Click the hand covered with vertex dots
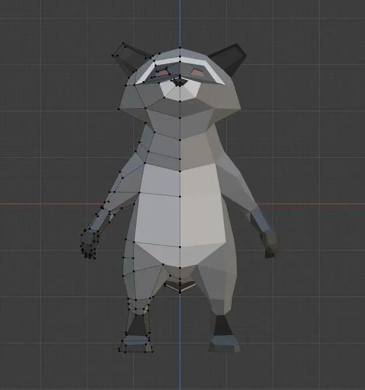The image size is (365, 390). coord(89,244)
